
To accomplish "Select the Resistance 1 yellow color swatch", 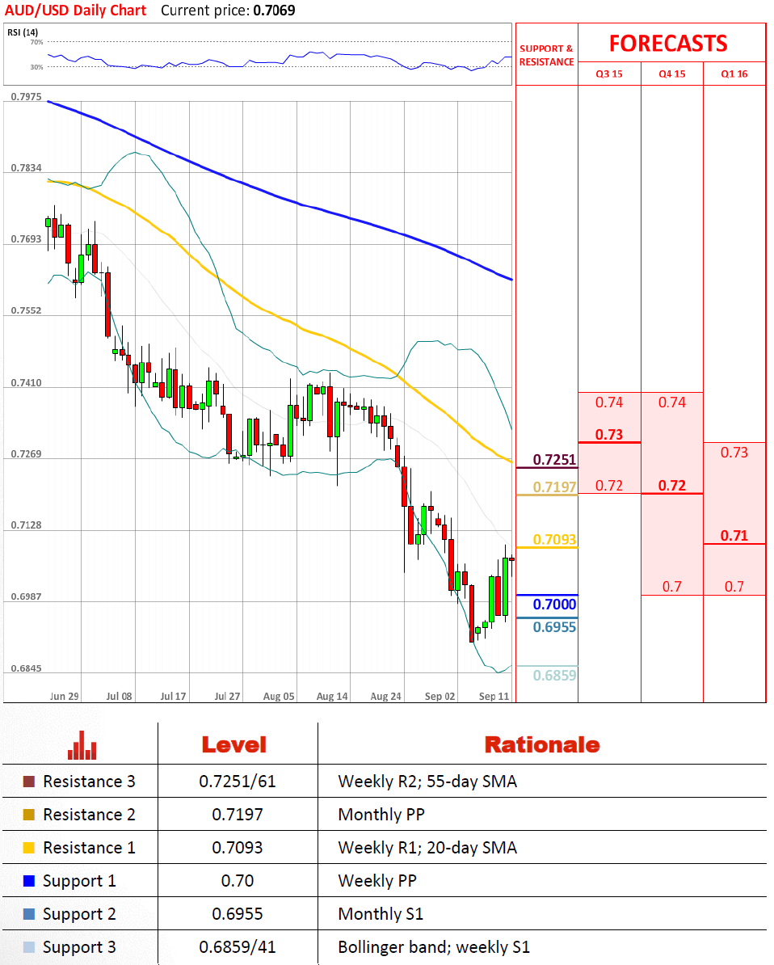I will click(29, 848).
